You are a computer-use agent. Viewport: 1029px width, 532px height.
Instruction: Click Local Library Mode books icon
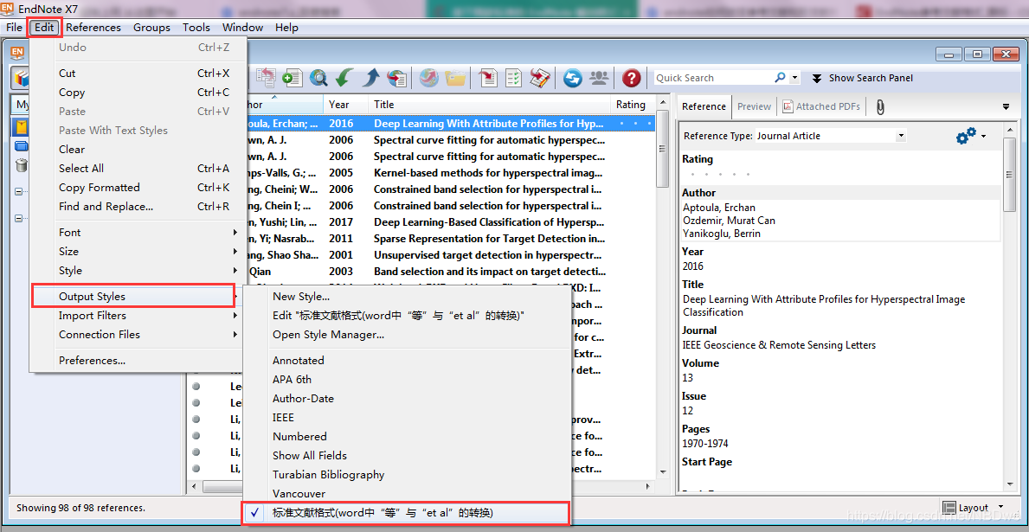click(20, 78)
